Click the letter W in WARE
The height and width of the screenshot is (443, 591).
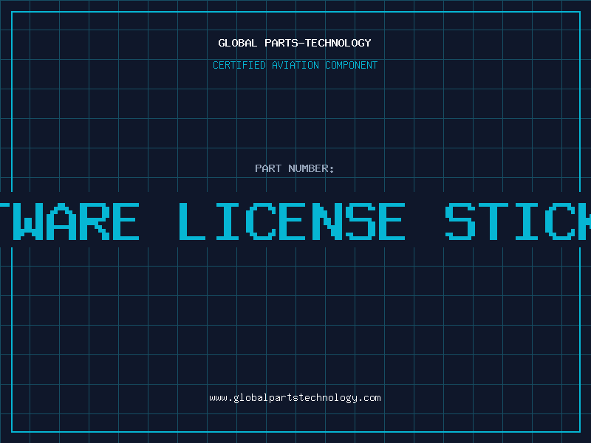coord(26,221)
